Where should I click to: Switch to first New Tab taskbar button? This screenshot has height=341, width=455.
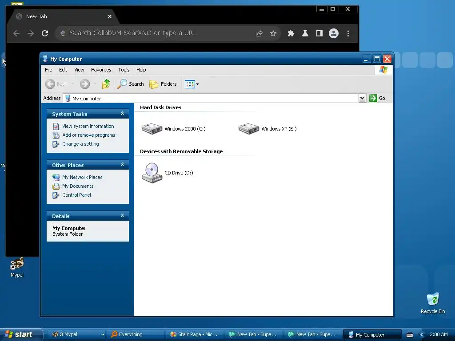pyautogui.click(x=254, y=335)
